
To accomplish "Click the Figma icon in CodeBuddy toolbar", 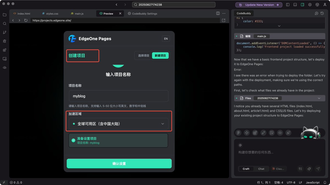I will tap(238, 133).
